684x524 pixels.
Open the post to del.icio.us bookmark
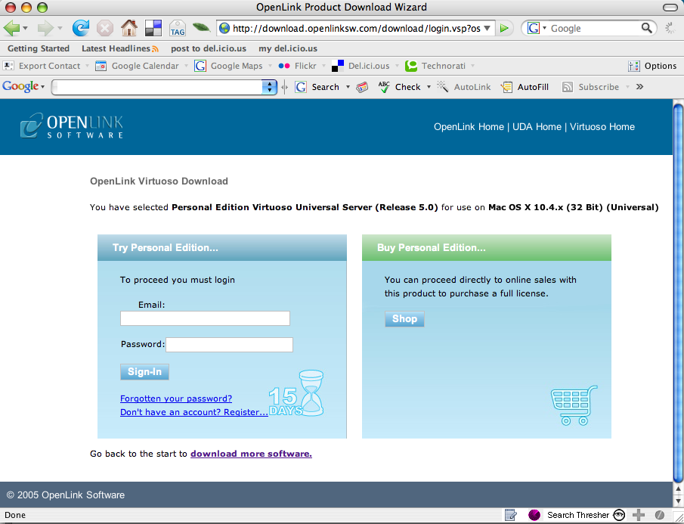coord(209,48)
